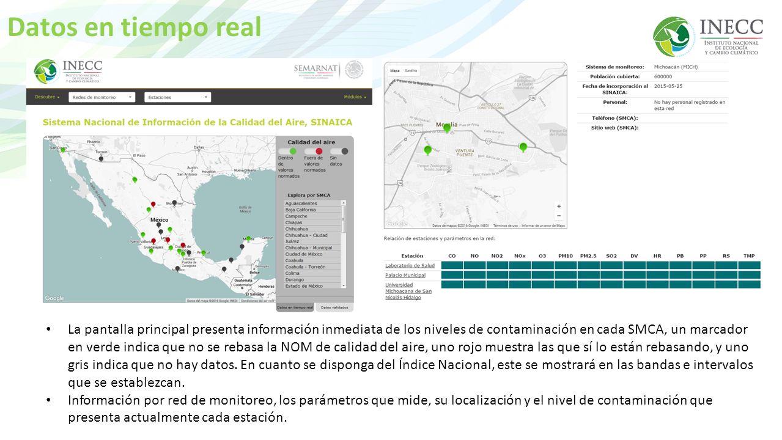Click Google logo on the Mexico map
The height and width of the screenshot is (440, 782).
54,298
